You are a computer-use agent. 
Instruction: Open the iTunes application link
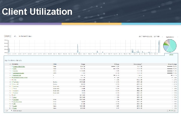(x=15, y=108)
